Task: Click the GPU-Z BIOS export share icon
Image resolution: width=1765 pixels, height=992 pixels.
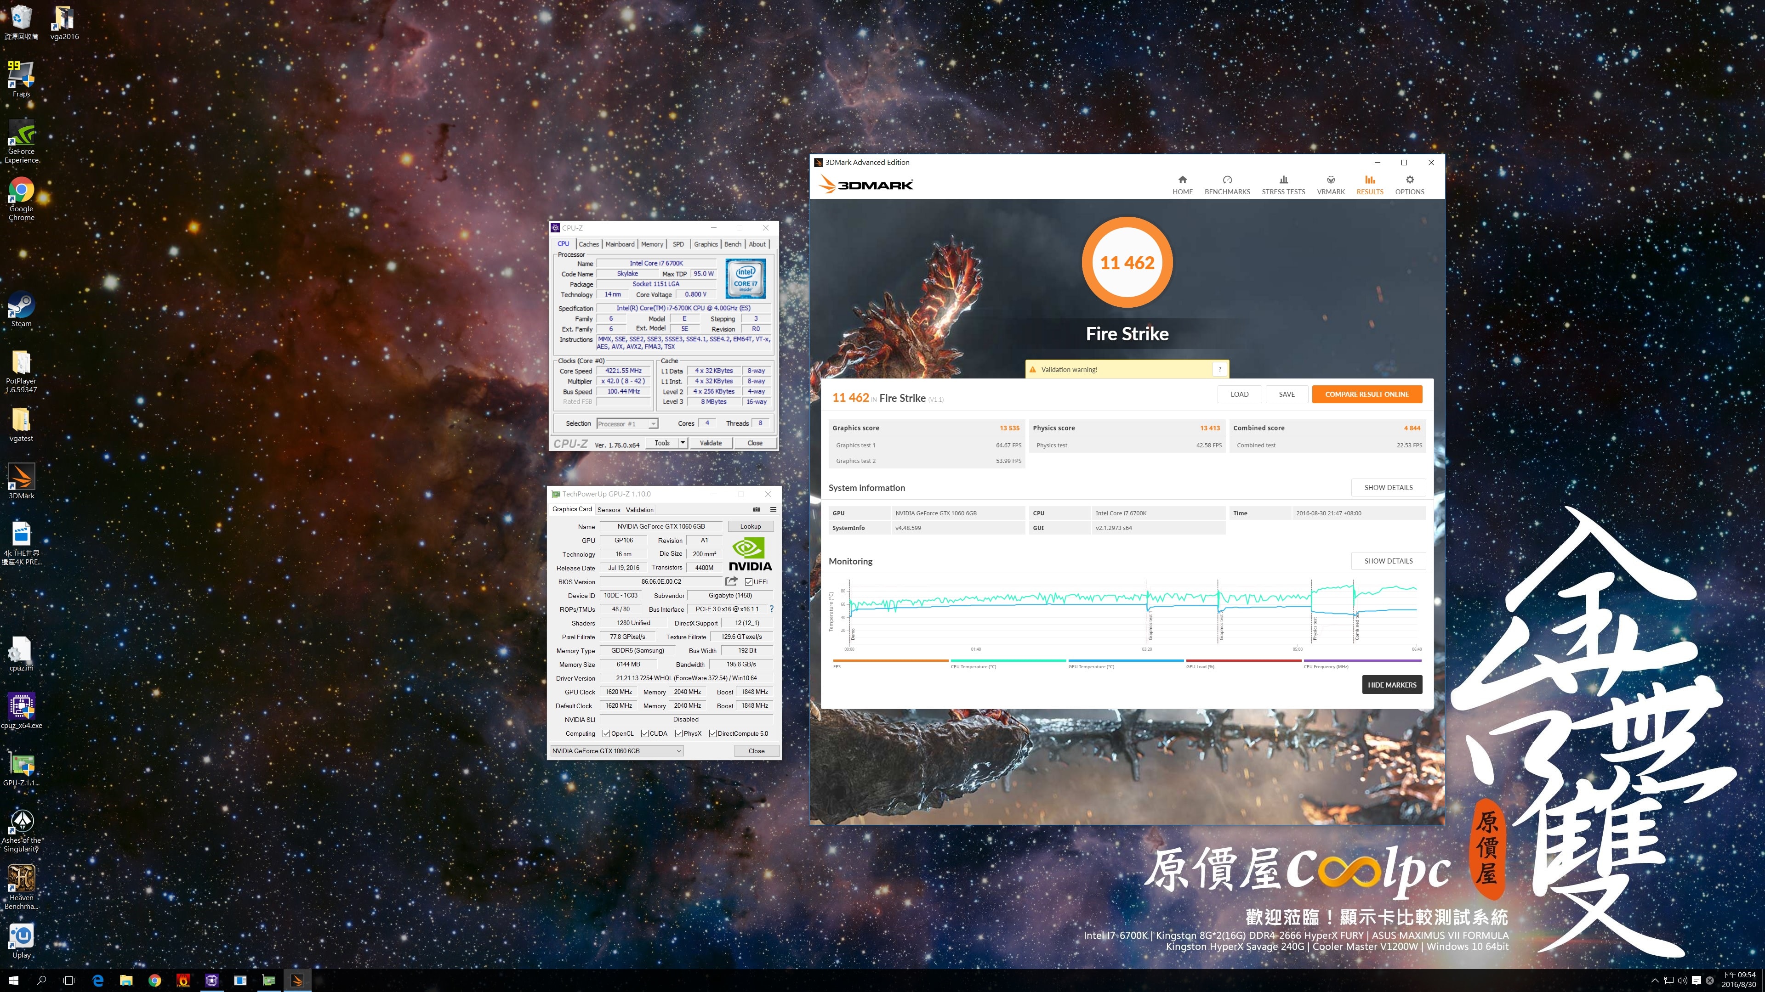Action: click(731, 581)
